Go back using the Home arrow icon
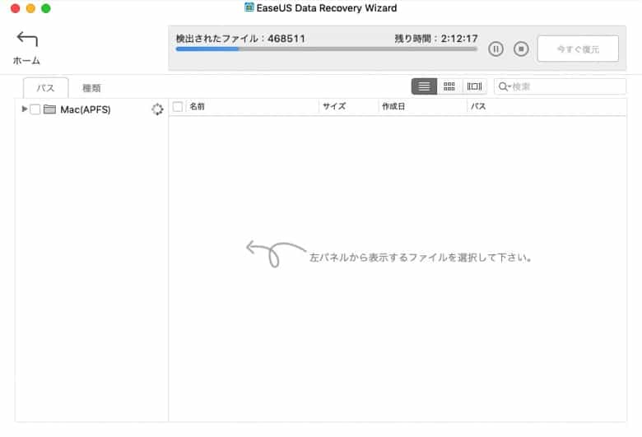642x437 pixels. tap(27, 39)
